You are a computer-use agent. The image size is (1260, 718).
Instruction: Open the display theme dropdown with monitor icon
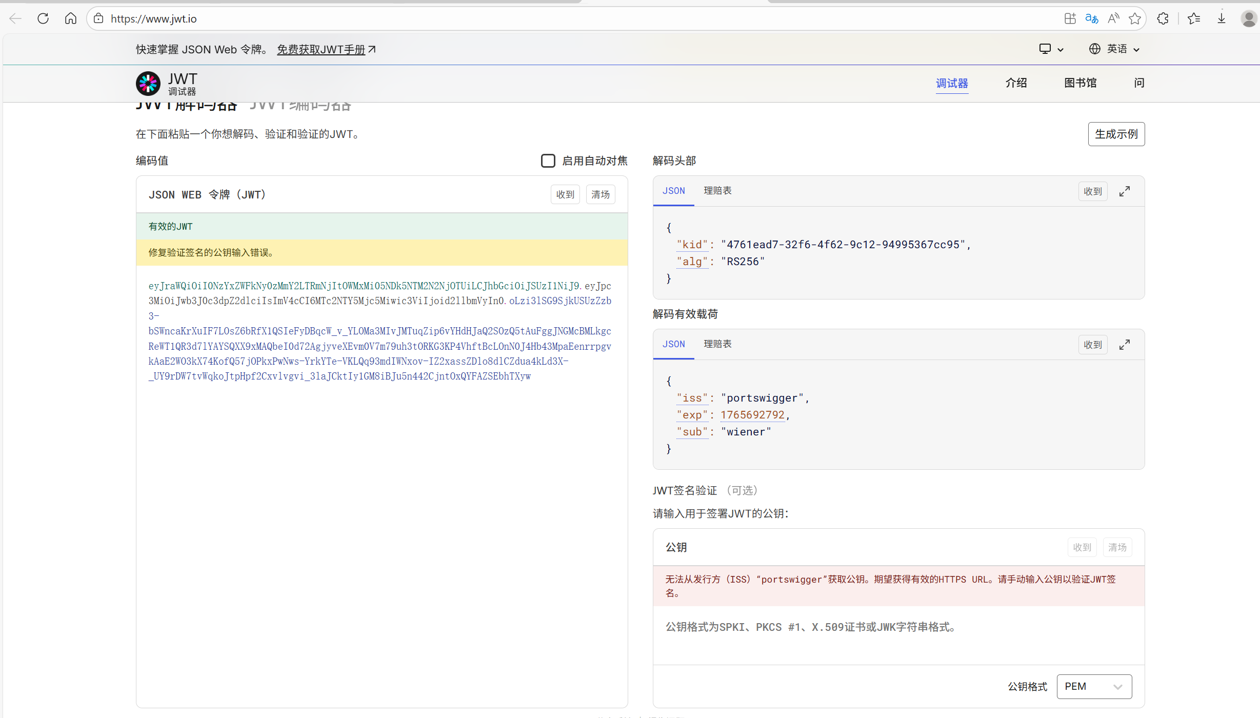pyautogui.click(x=1051, y=49)
